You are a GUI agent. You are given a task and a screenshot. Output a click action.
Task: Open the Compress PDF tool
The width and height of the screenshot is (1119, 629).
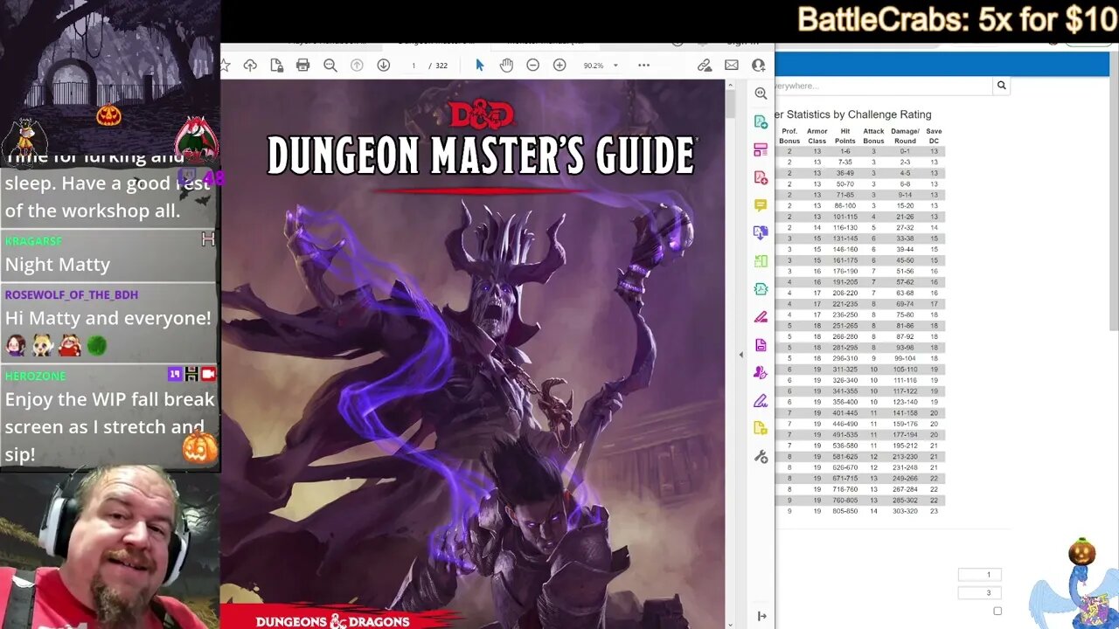pos(761,289)
